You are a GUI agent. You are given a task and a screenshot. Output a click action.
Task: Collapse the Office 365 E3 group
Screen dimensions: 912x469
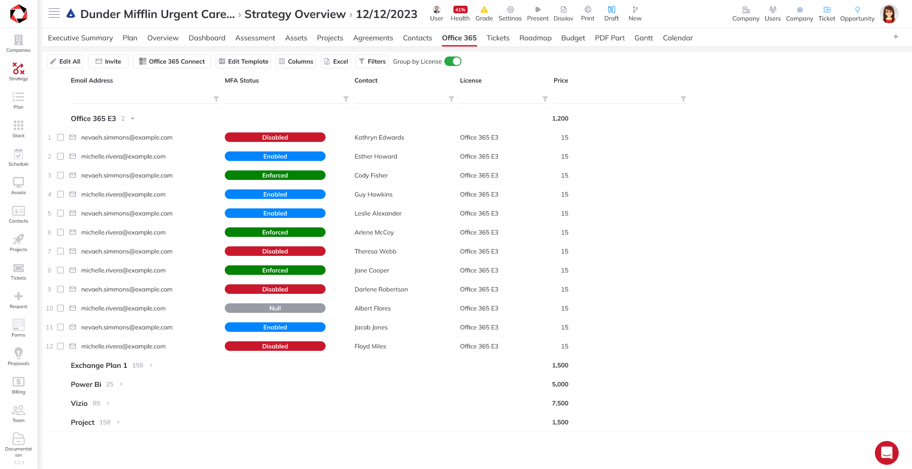[133, 119]
